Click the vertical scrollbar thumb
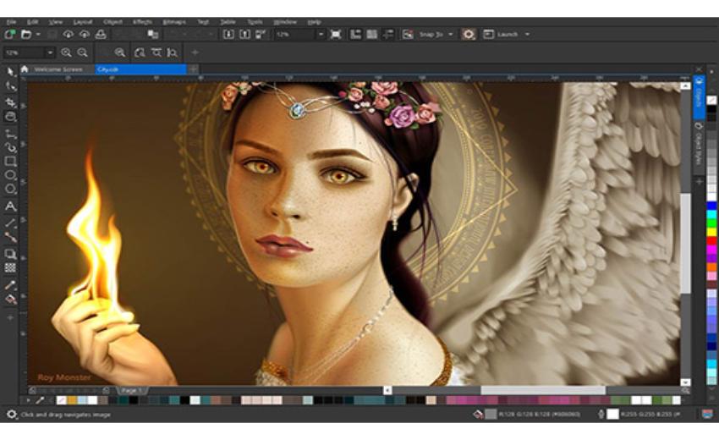This screenshot has width=719, height=440. 685,243
